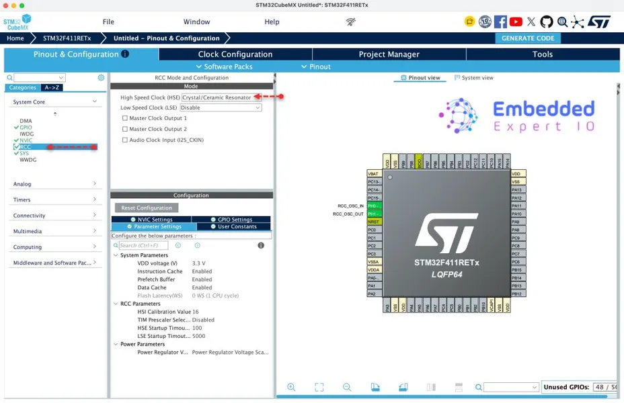The width and height of the screenshot is (624, 403).
Task: Zoom out on the pinout view
Action: [347, 387]
